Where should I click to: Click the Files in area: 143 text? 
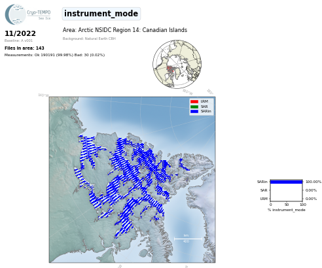pyautogui.click(x=24, y=48)
